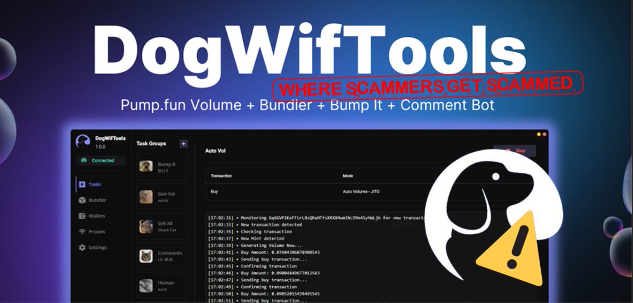Click Buy Amount 0.09052015439495545 log line
This screenshot has width=633, height=303.
click(264, 293)
